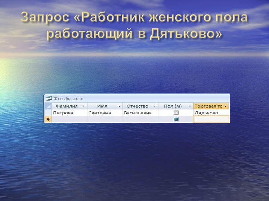Open the Пол (м) column dropdown arrow
Image resolution: width=269 pixels, height=201 pixels.
[190, 106]
